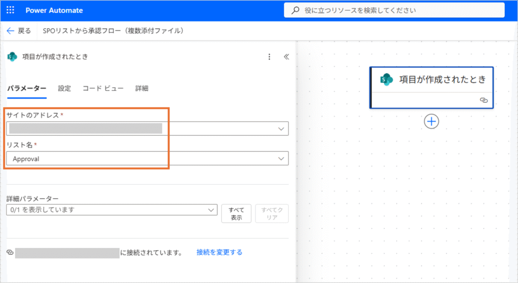
Task: Click the すべて表示 button
Action: coord(236,214)
